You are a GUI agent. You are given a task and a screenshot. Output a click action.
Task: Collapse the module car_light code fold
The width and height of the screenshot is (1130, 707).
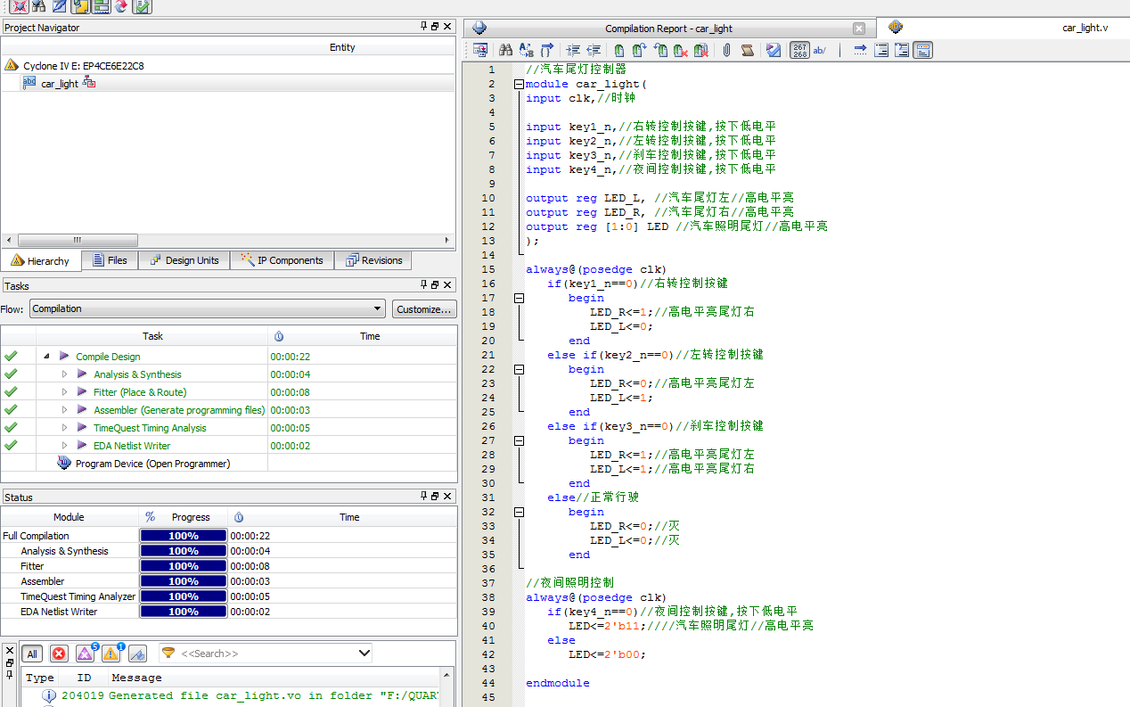pyautogui.click(x=519, y=84)
